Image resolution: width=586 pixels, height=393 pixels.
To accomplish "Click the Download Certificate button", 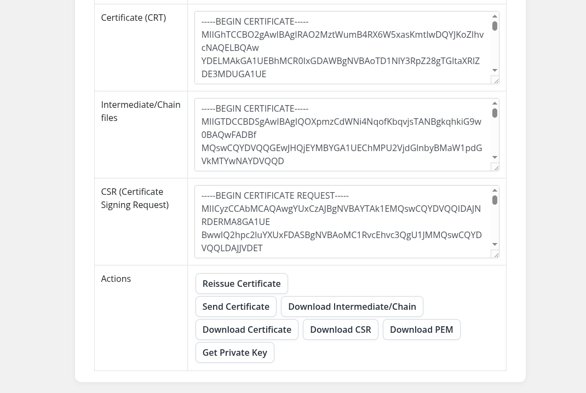I will (x=246, y=330).
